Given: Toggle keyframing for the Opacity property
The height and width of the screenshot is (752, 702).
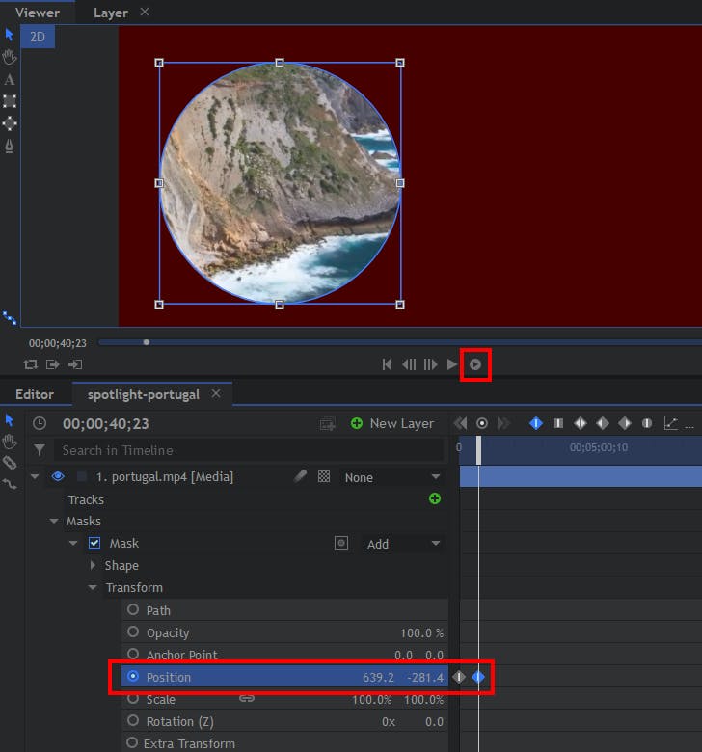Looking at the screenshot, I should point(133,631).
